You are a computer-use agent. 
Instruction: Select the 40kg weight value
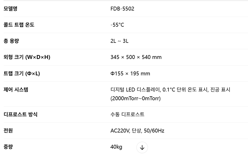[x=117, y=147]
